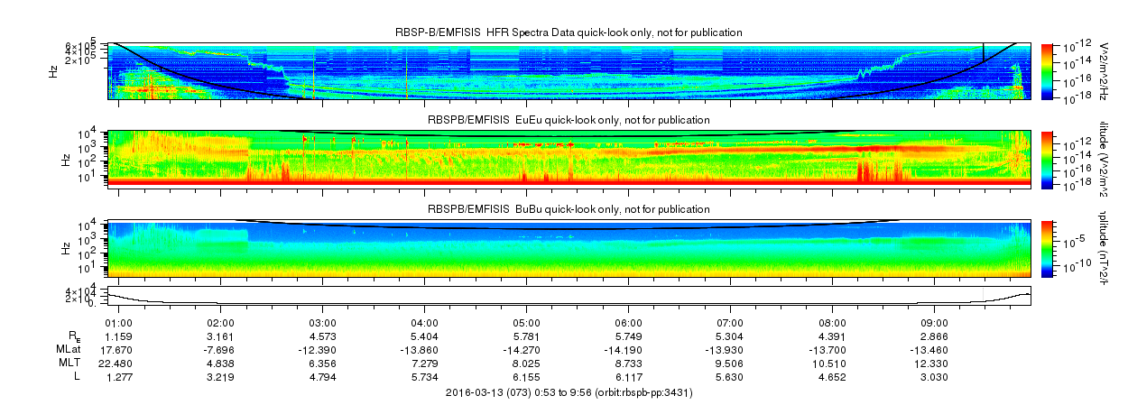Screen dimensions: 1128x405
Task: Click the MLT row label
Action: pyautogui.click(x=72, y=363)
